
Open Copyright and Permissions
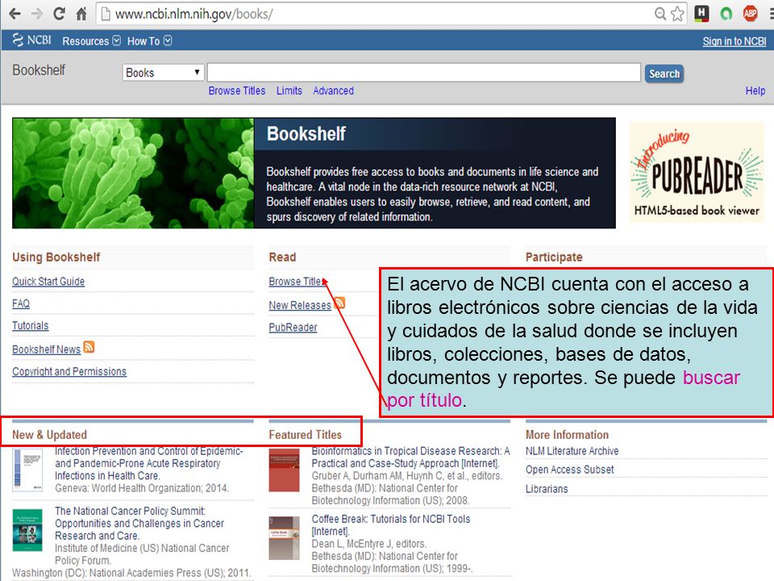click(x=69, y=371)
